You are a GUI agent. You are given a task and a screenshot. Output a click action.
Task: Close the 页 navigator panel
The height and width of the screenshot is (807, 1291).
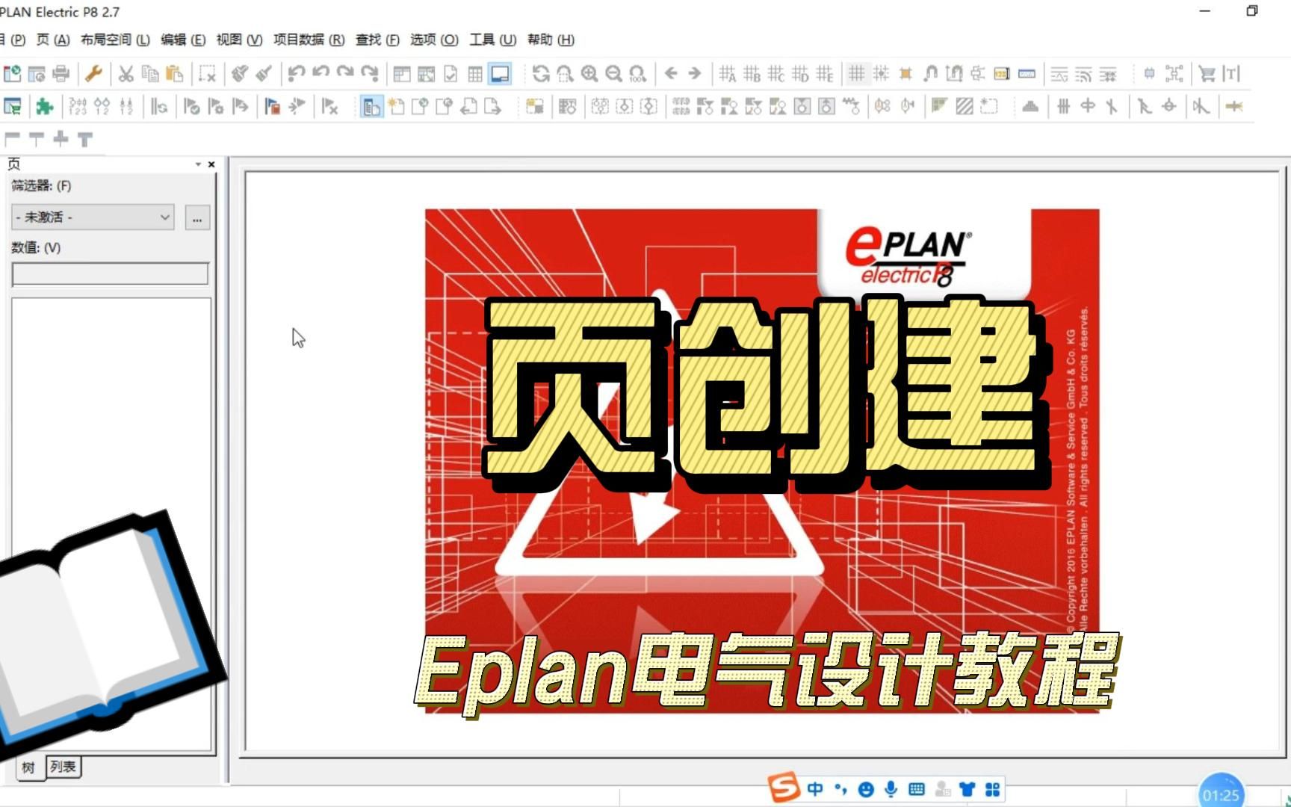[x=211, y=164]
